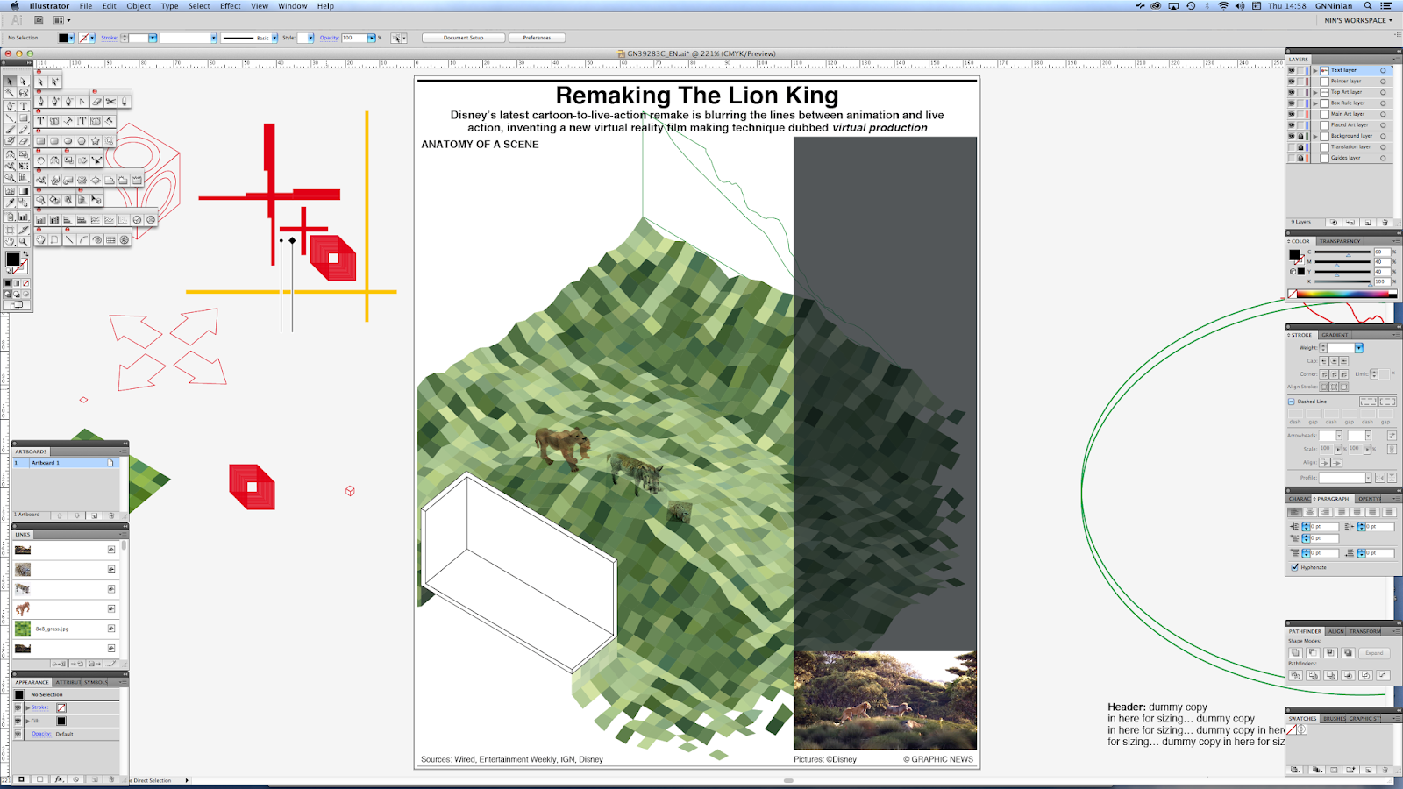The height and width of the screenshot is (789, 1403).
Task: Choose the Star tool in the shape tearoff
Action: (x=96, y=140)
